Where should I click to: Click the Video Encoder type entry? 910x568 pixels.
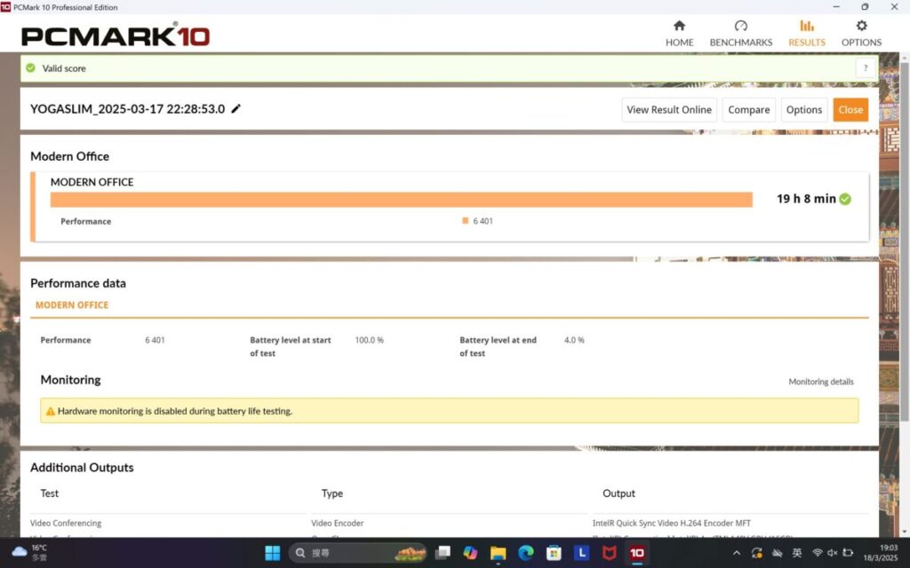pos(337,523)
